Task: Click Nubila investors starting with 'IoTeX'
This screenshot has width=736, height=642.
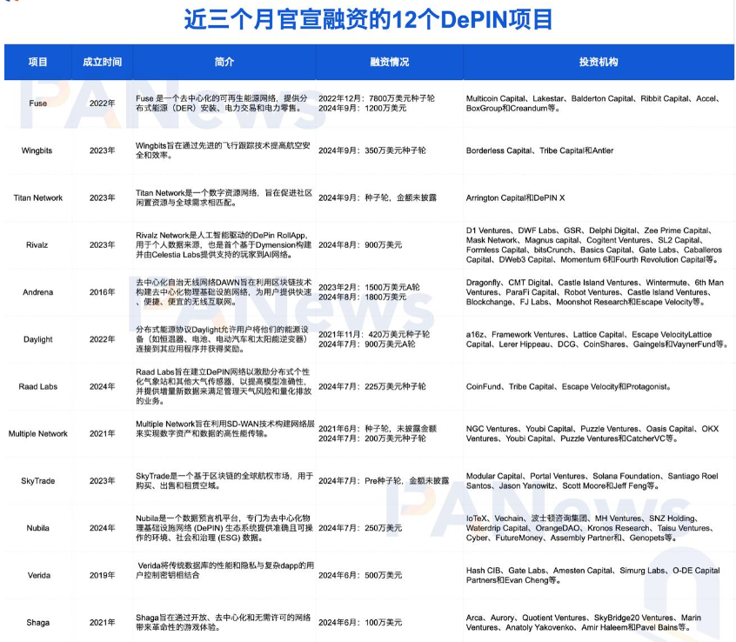Action: [590, 528]
